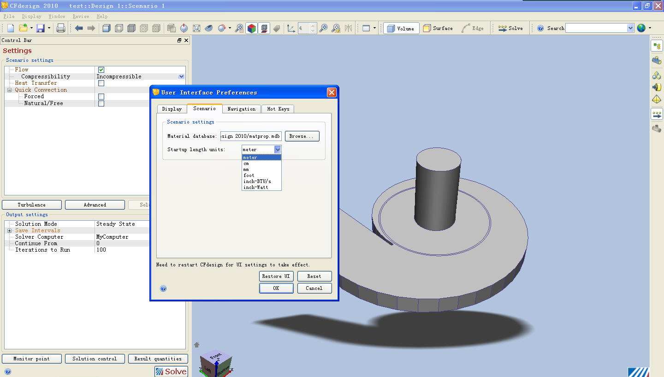Click the Advanced button
The width and height of the screenshot is (664, 377).
point(95,205)
